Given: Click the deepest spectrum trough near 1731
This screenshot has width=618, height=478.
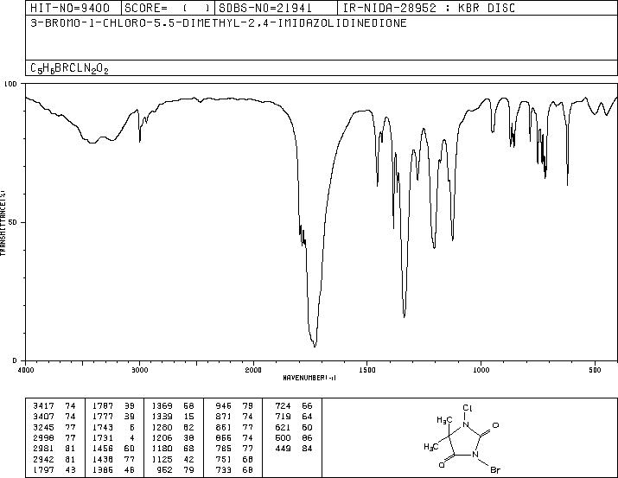Looking at the screenshot, I should pyautogui.click(x=315, y=347).
